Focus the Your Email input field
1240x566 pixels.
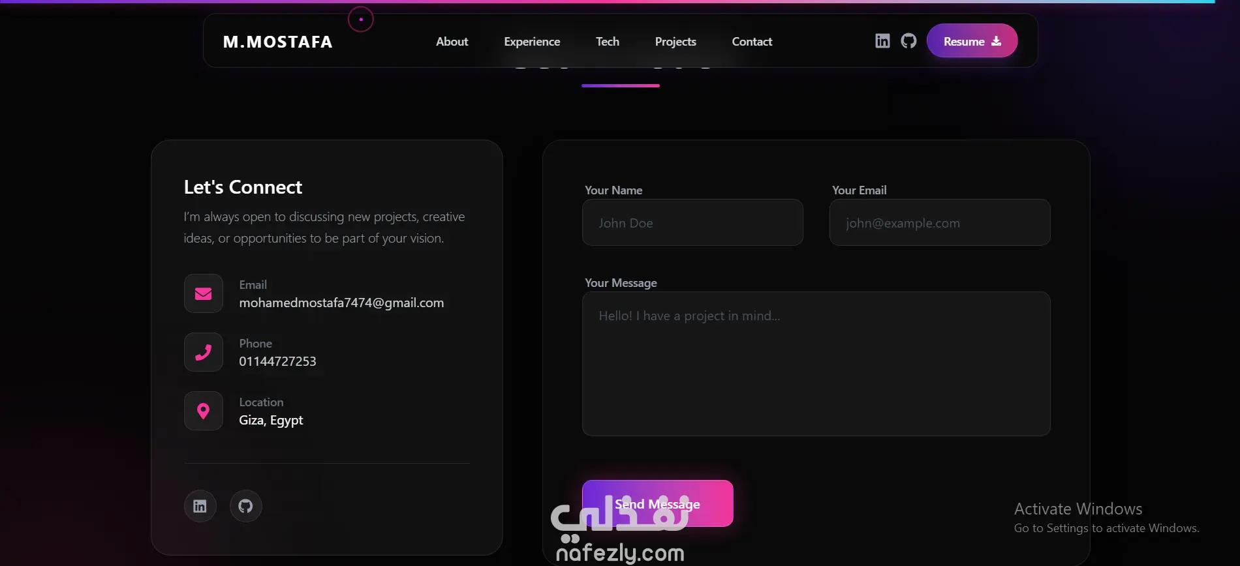pos(940,222)
